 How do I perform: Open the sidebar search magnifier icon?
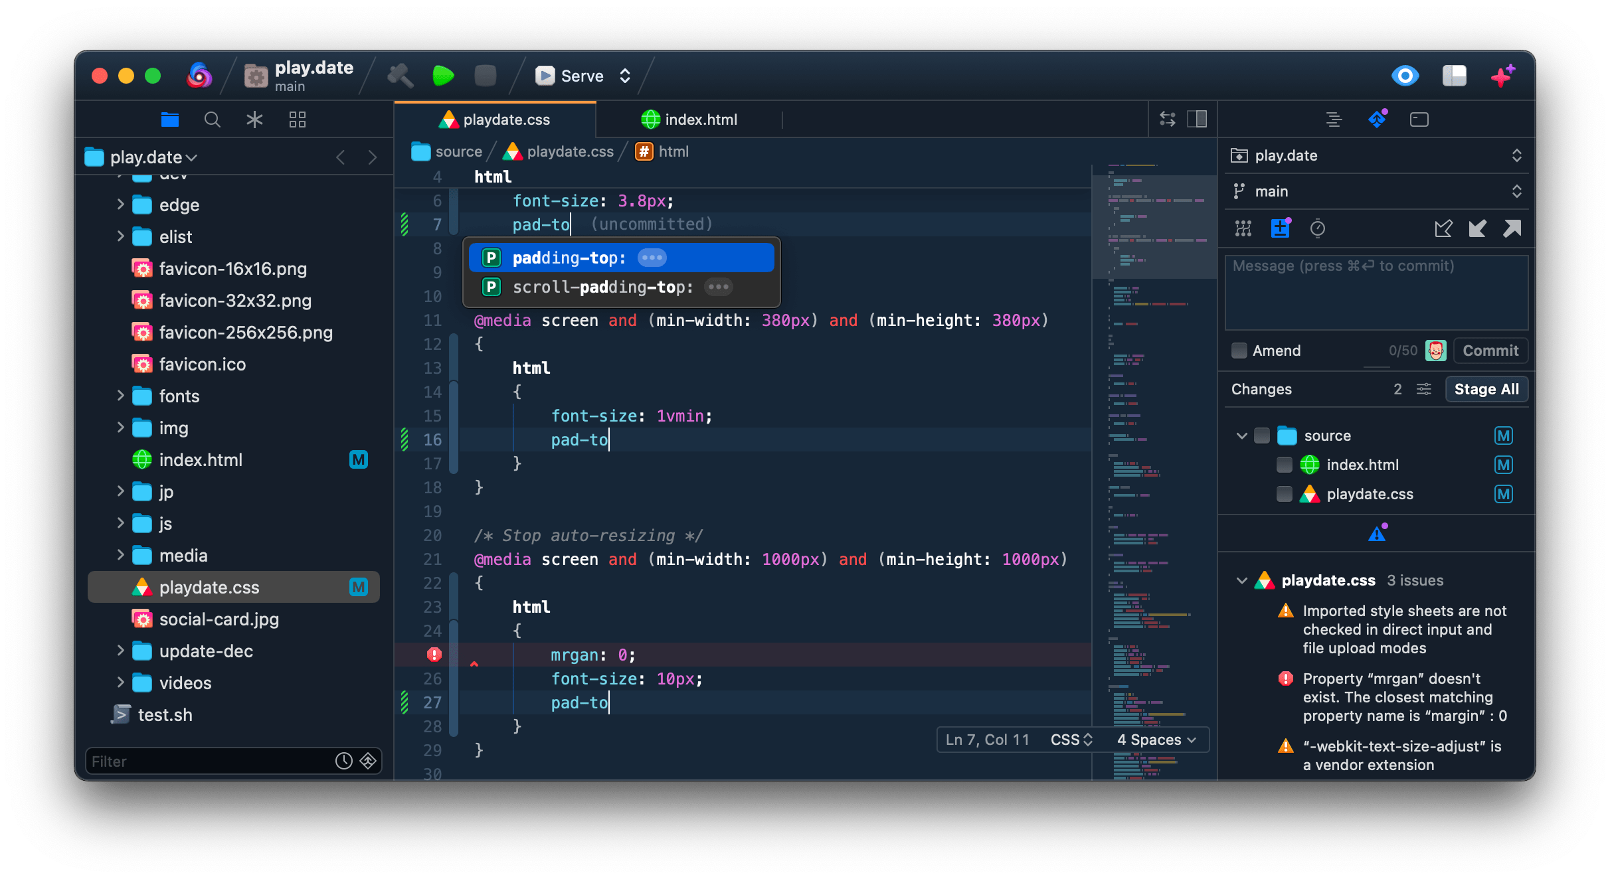point(212,120)
